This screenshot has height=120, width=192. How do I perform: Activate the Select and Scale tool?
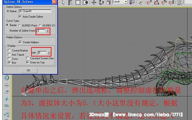108,3
